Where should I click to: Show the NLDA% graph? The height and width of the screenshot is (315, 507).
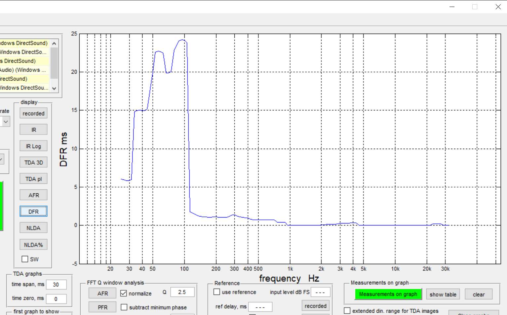point(33,245)
